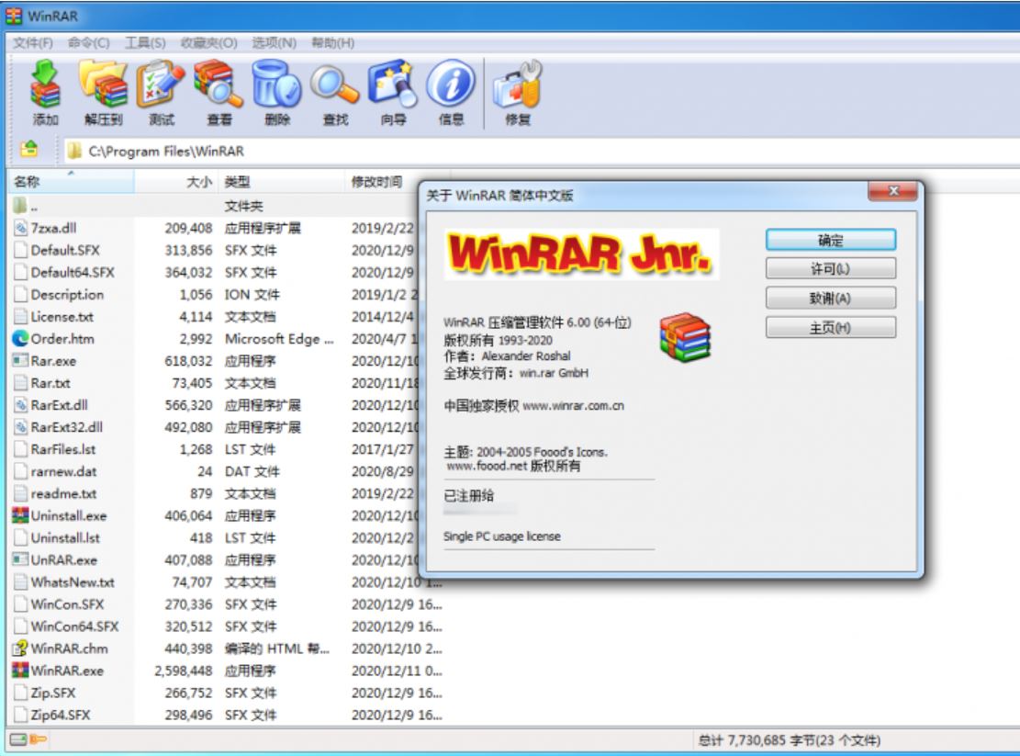Viewport: 1020px width, 756px height.
Task: Select the WinRAR.chm help file icon
Action: 20,648
